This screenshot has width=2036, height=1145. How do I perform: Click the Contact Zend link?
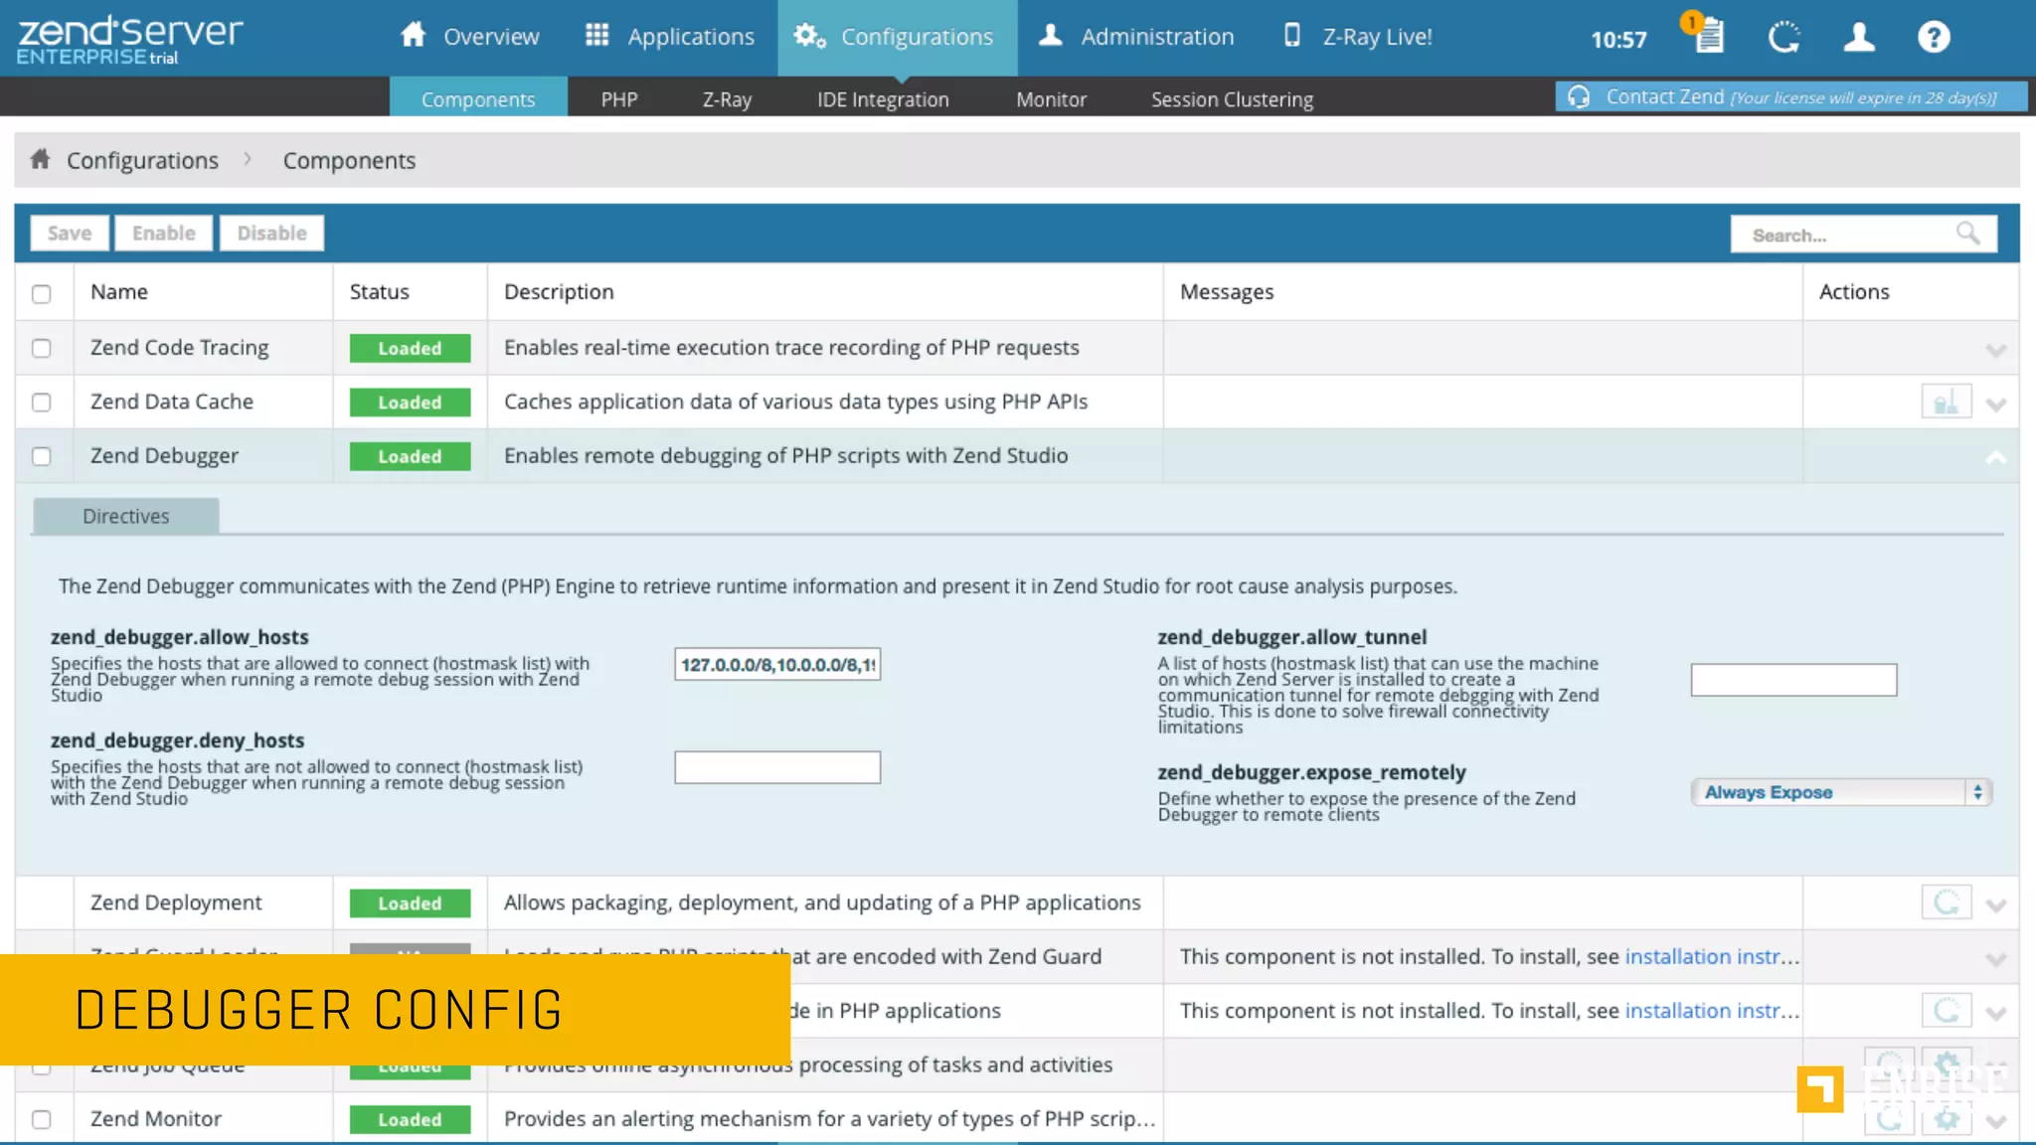click(1664, 96)
